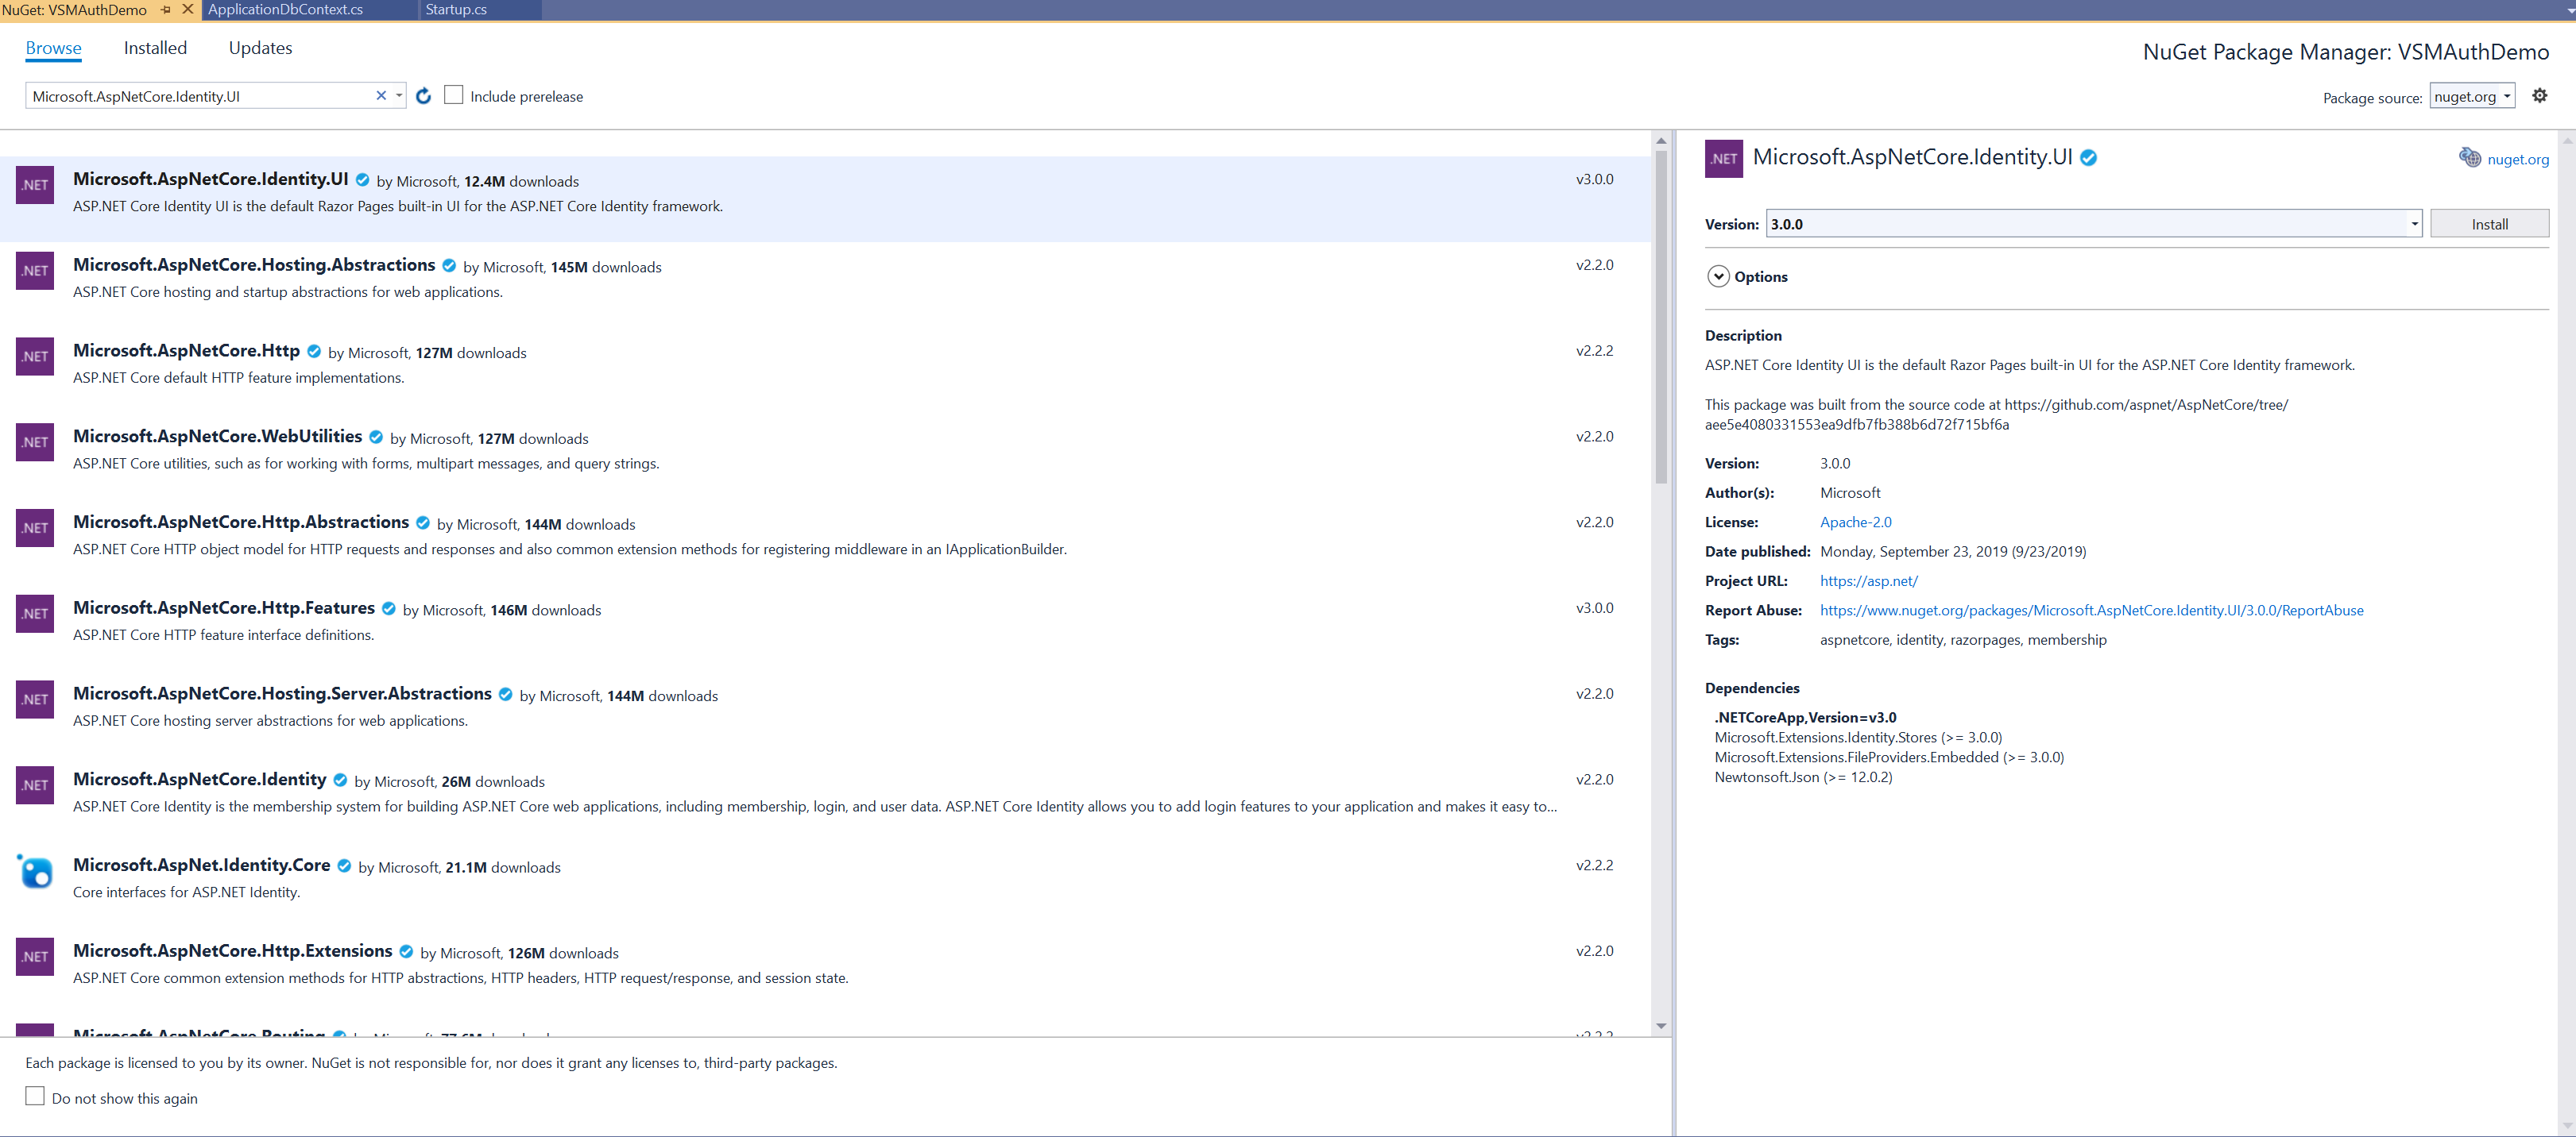
Task: Open NuGet settings gear icon
Action: (x=2539, y=96)
